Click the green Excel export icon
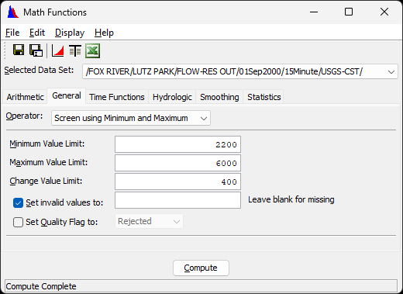This screenshot has height=294, width=403. (x=92, y=50)
